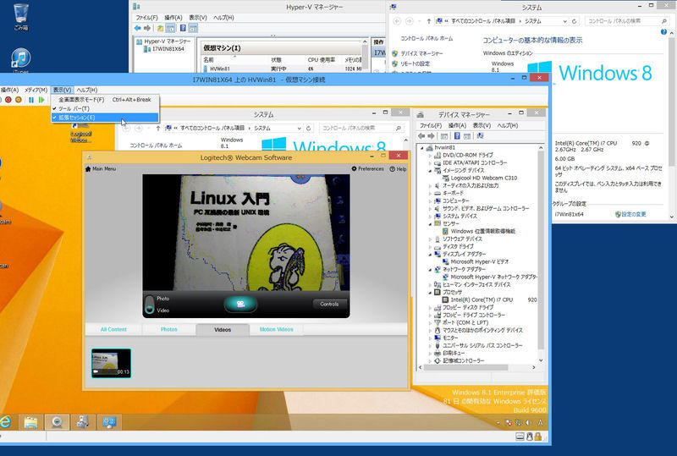The width and height of the screenshot is (677, 456).
Task: Click the Controls button in webcam preview
Action: point(329,304)
